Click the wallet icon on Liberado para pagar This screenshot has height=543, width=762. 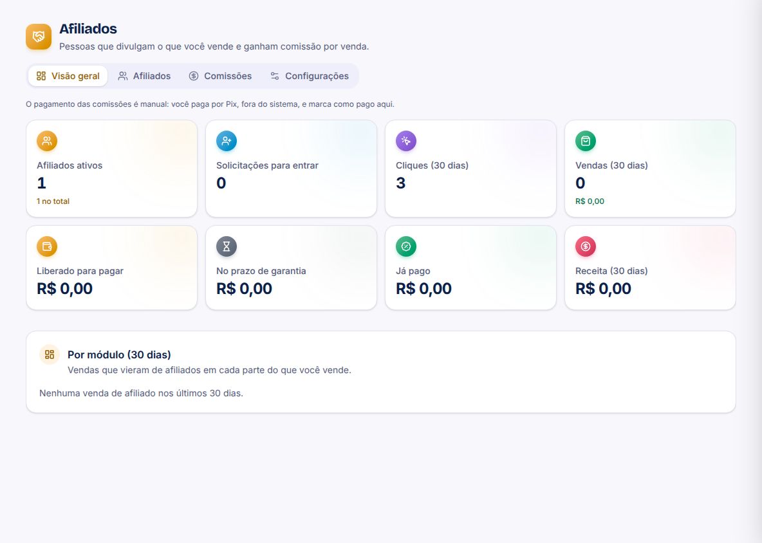[x=47, y=246]
